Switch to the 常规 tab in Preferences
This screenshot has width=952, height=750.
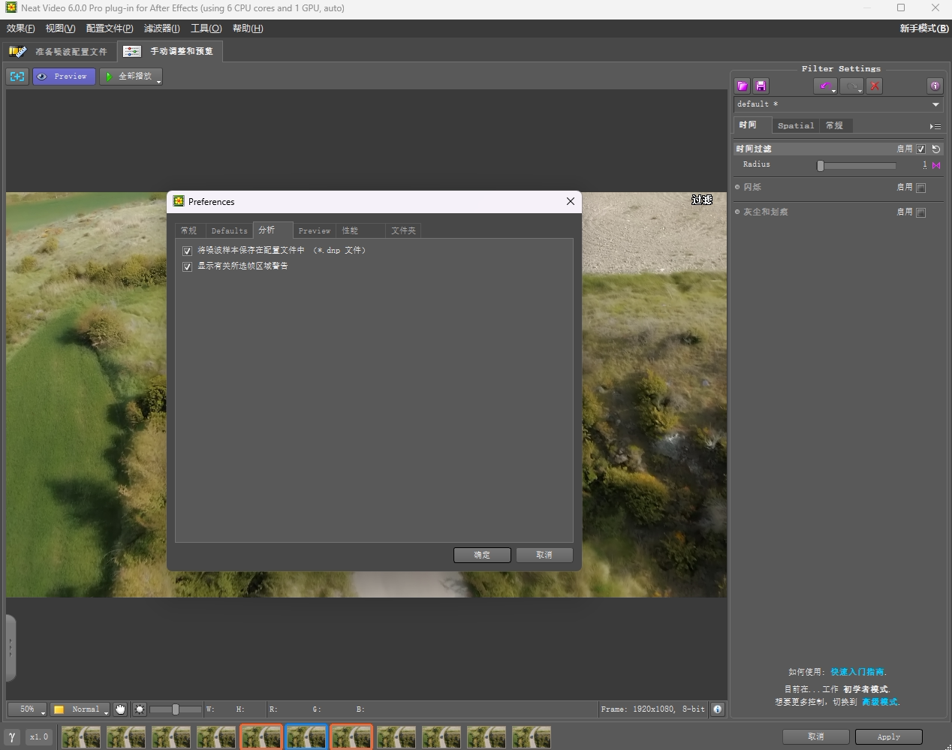[189, 230]
